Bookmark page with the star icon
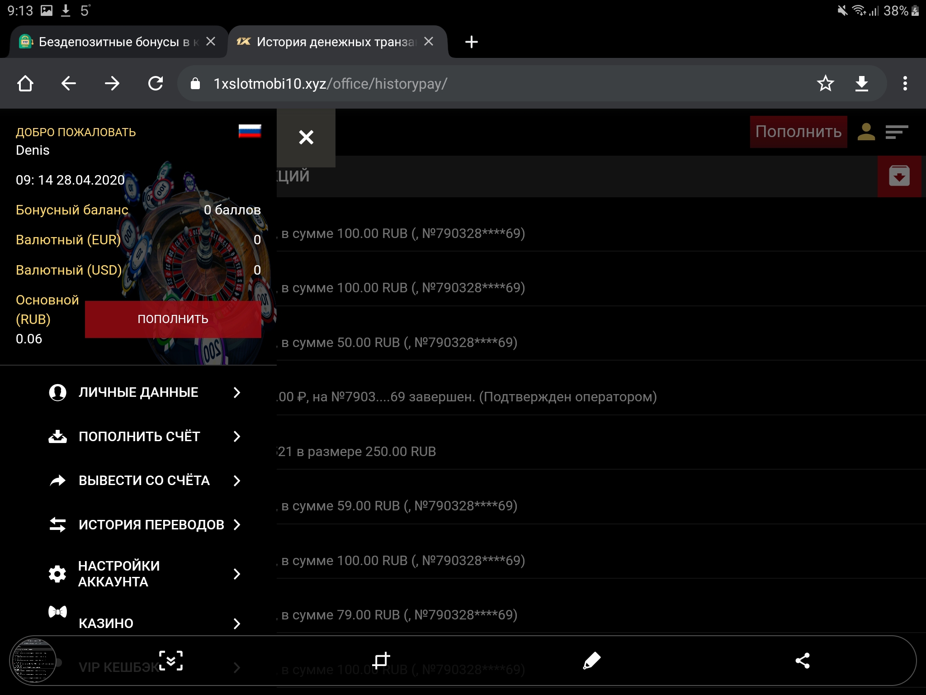Viewport: 926px width, 695px height. click(825, 84)
